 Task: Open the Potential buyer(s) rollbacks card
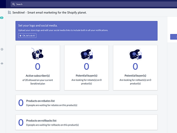[x=135, y=68]
